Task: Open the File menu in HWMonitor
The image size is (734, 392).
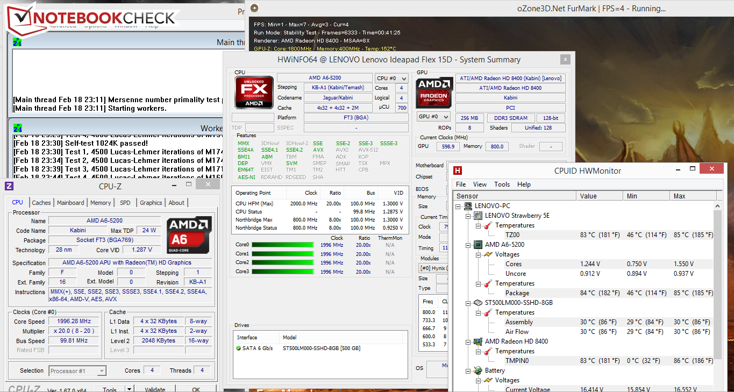Action: pyautogui.click(x=461, y=184)
